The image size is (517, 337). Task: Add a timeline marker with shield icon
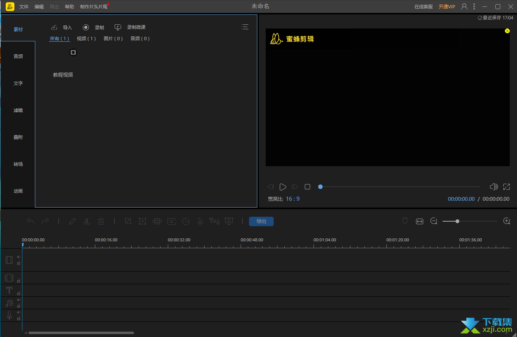tap(405, 221)
